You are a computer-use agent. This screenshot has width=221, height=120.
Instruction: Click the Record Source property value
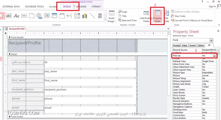click(209, 50)
